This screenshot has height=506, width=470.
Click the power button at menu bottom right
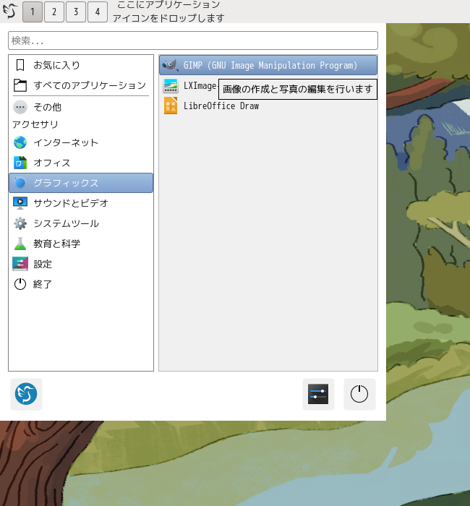pos(359,394)
